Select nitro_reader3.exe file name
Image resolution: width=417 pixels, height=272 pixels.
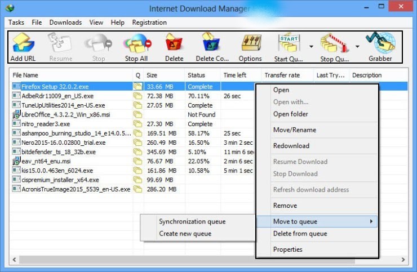46,124
